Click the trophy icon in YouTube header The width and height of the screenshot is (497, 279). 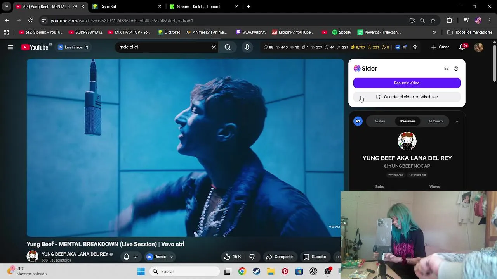click(x=415, y=47)
